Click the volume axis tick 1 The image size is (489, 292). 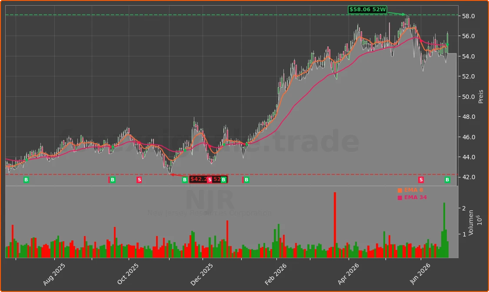click(x=464, y=234)
